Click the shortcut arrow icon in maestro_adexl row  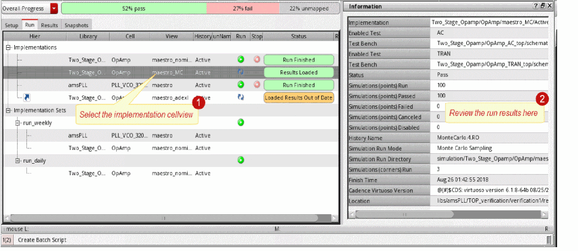[x=26, y=98]
